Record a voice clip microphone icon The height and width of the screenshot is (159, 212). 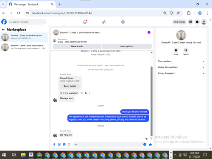54,144
